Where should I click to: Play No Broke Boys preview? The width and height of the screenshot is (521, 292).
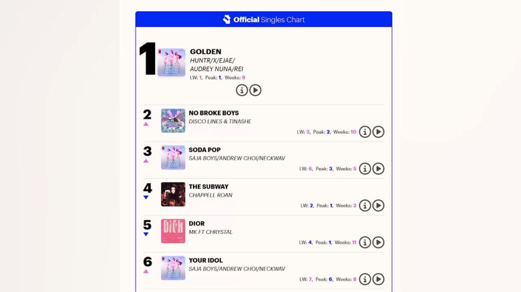378,132
